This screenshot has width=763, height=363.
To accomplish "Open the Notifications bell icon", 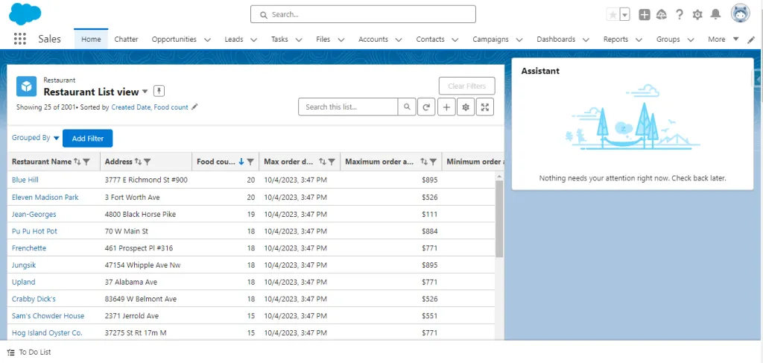I will [x=715, y=15].
